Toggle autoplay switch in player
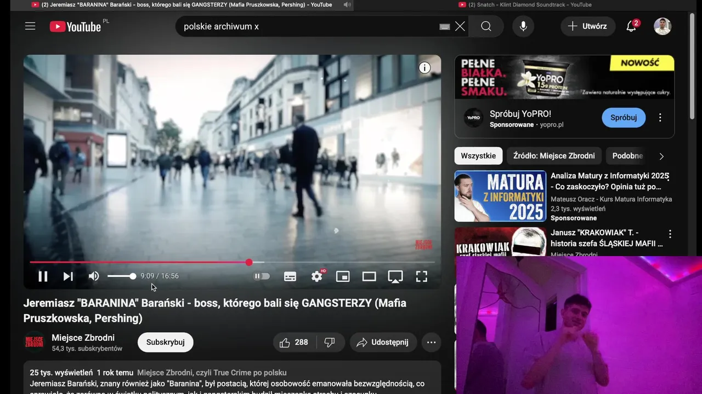 [x=262, y=276]
